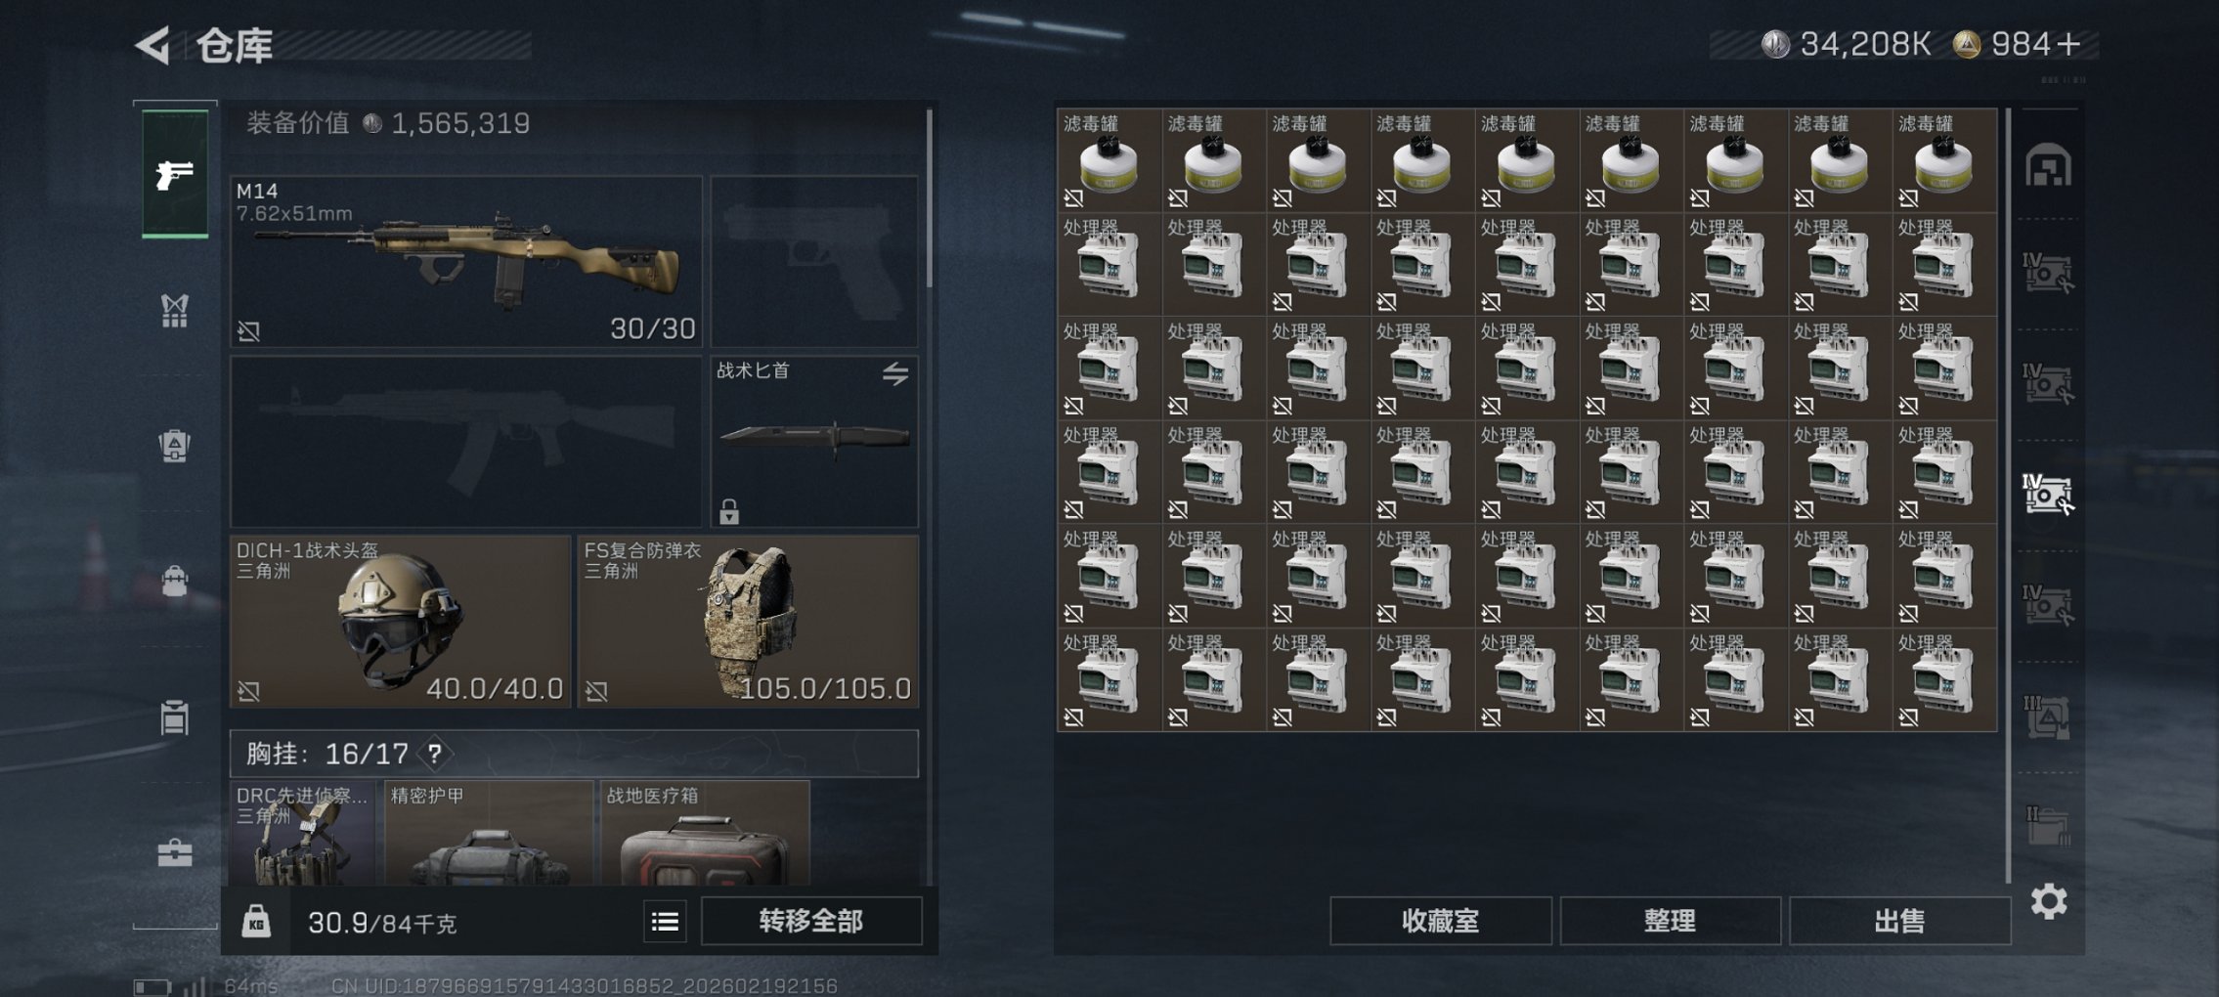The image size is (2219, 997).
Task: Click the 出售 sell button
Action: coord(1899,921)
